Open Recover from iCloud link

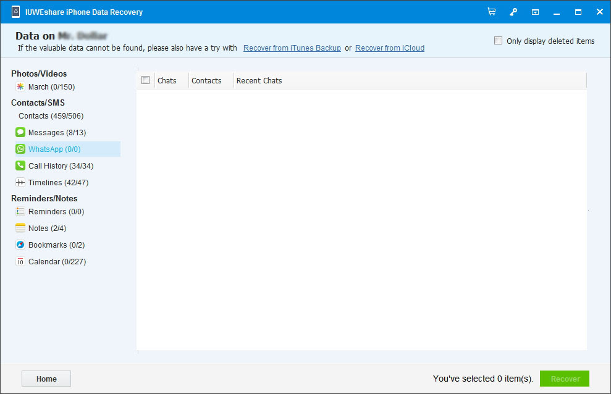(390, 48)
